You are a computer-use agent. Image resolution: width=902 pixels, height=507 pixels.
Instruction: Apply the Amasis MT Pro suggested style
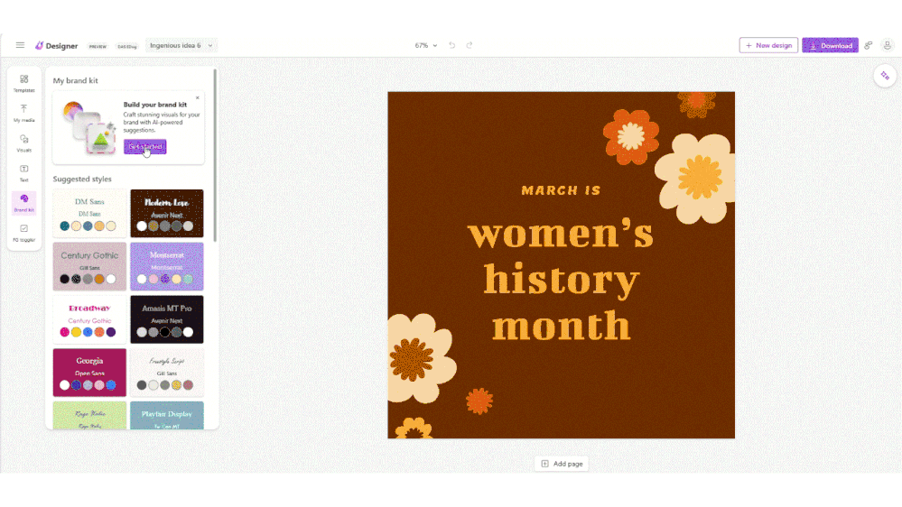coord(167,319)
